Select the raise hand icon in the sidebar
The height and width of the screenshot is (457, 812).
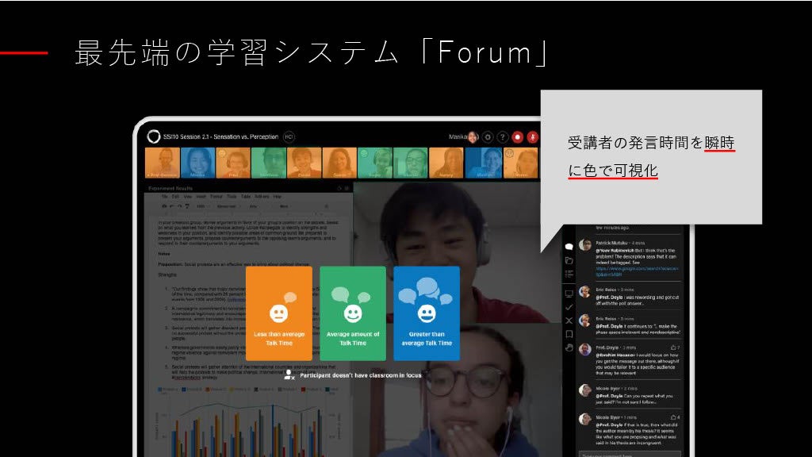(x=570, y=348)
